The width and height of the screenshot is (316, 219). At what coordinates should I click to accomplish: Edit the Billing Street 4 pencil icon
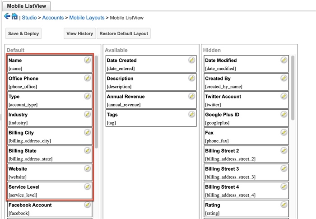[x=284, y=186]
